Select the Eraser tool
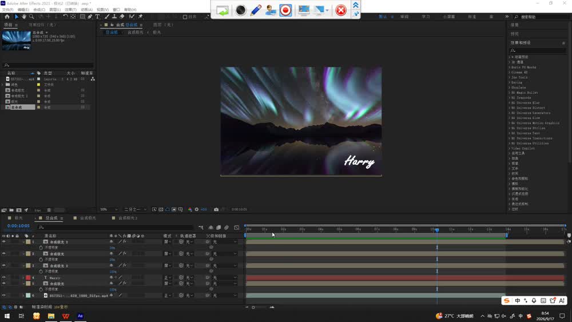This screenshot has height=322, width=572. pyautogui.click(x=122, y=17)
